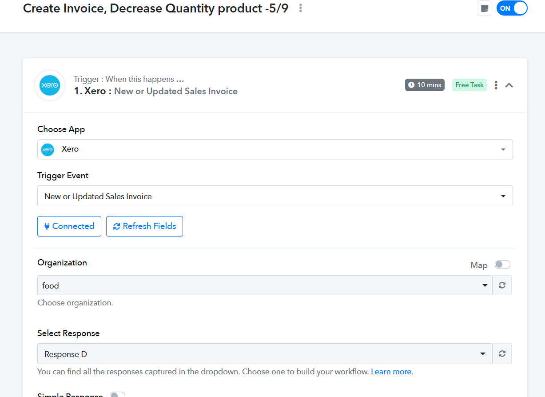
Task: Toggle the Simple Response switch
Action: click(117, 394)
